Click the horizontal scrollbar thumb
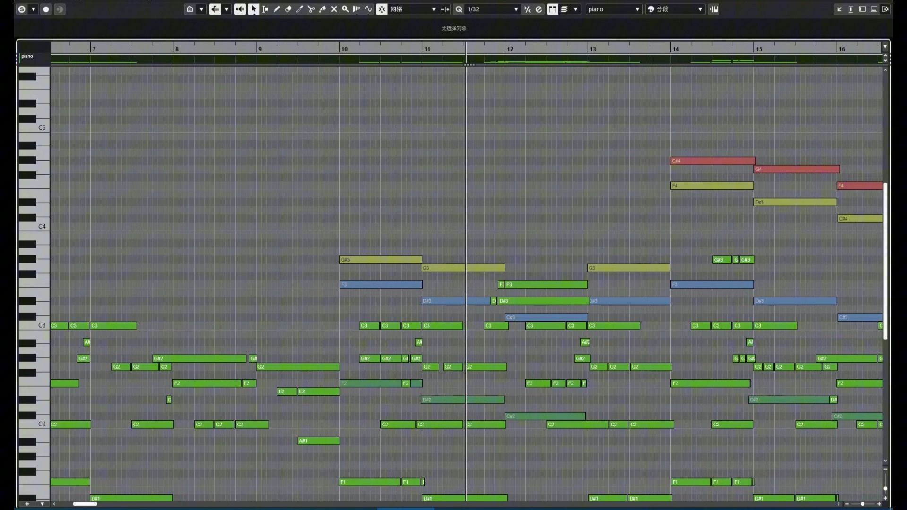The width and height of the screenshot is (907, 510). pos(85,504)
